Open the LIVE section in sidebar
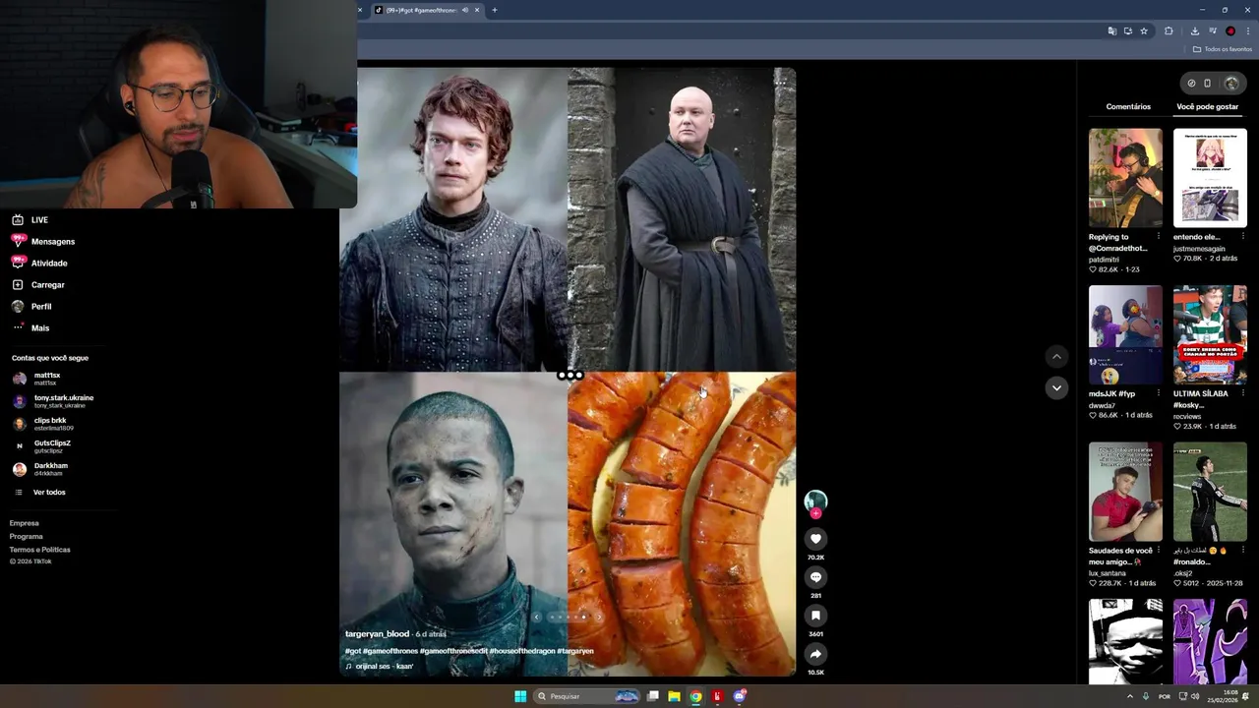 [x=30, y=220]
